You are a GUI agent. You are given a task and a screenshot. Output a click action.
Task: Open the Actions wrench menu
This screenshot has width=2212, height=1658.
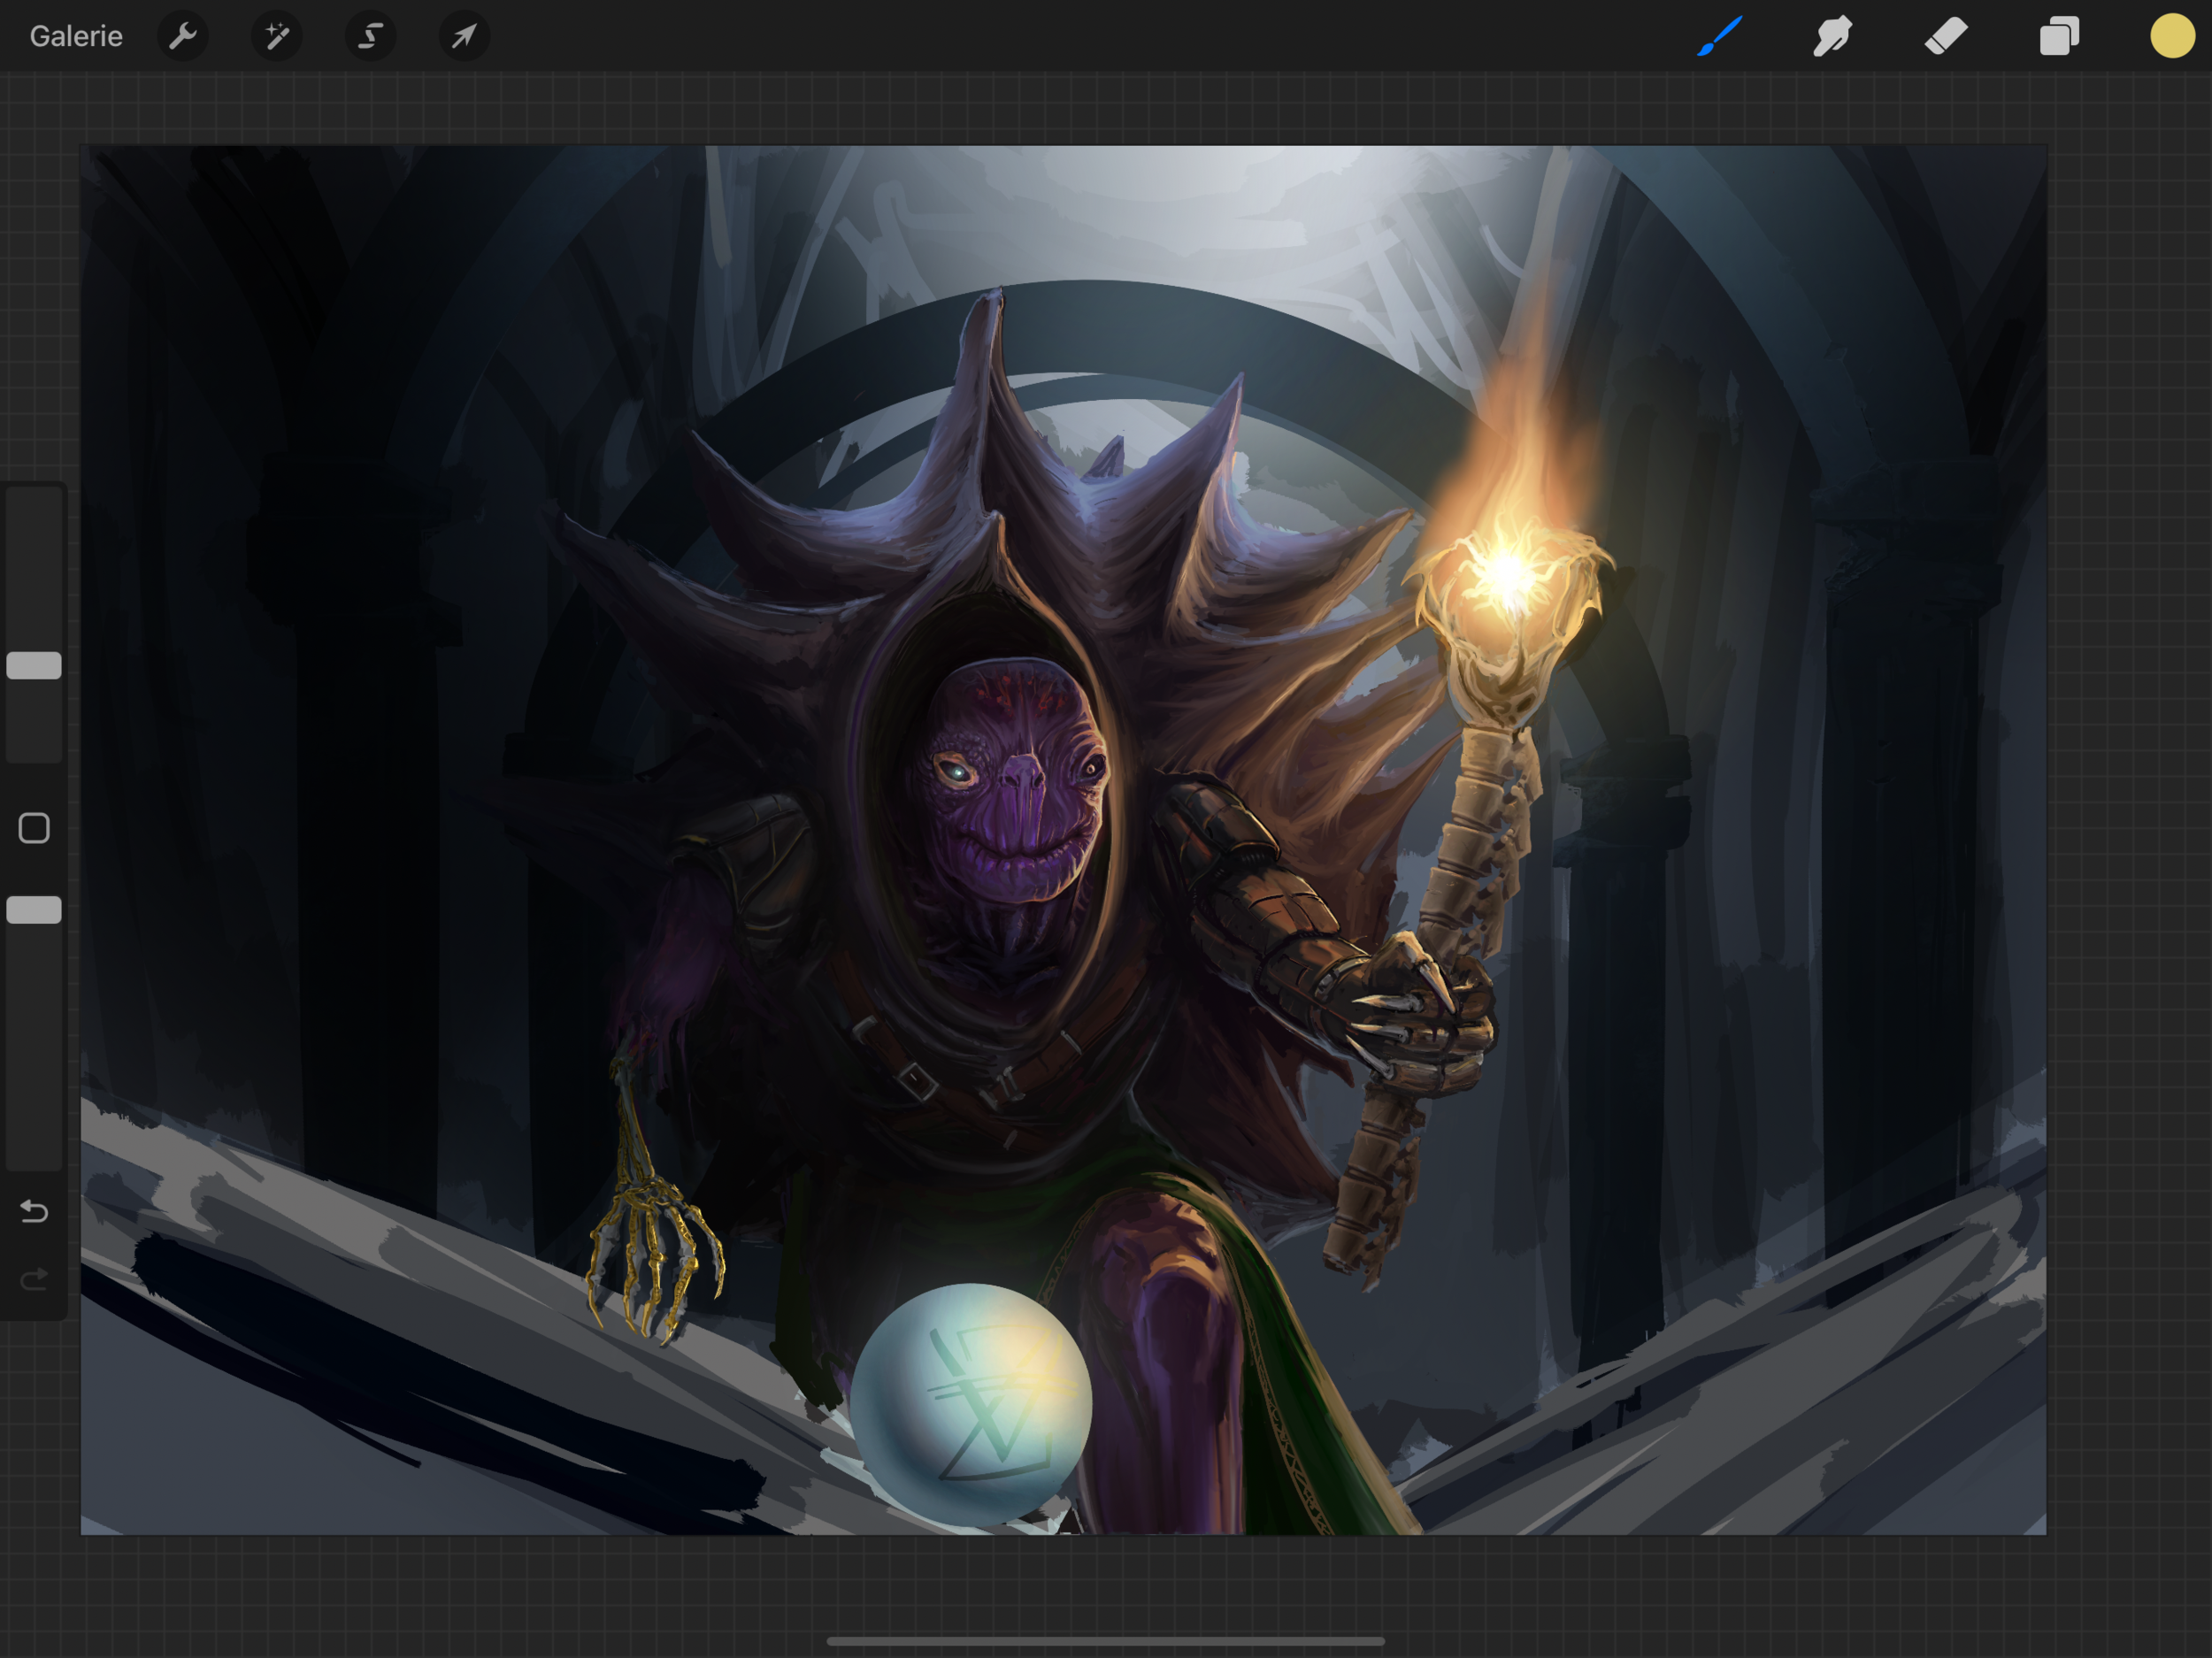click(x=182, y=37)
